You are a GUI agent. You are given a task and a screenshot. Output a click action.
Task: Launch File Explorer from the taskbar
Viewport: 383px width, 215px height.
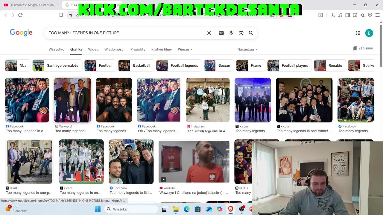pyautogui.click(x=175, y=209)
